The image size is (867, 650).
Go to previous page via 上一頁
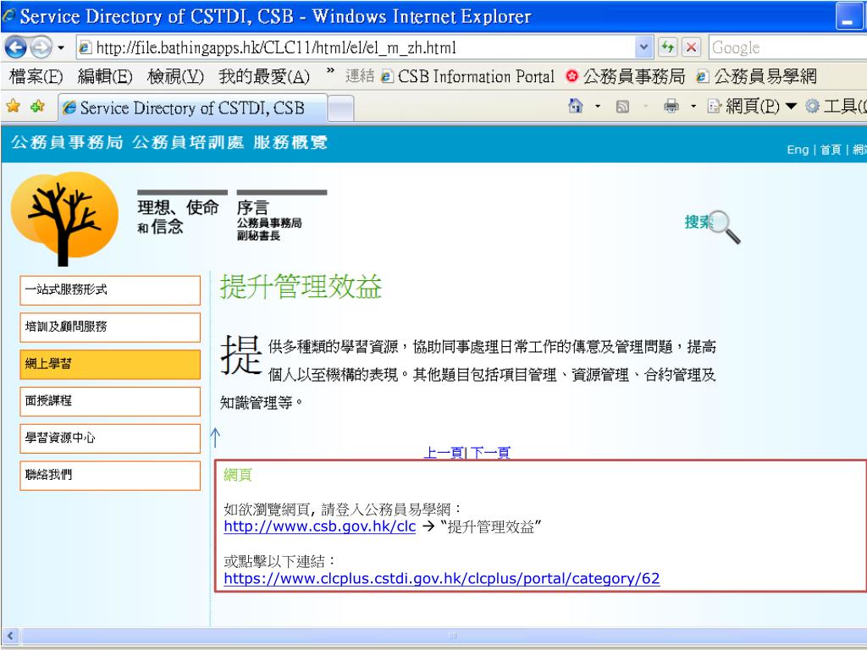pos(443,453)
